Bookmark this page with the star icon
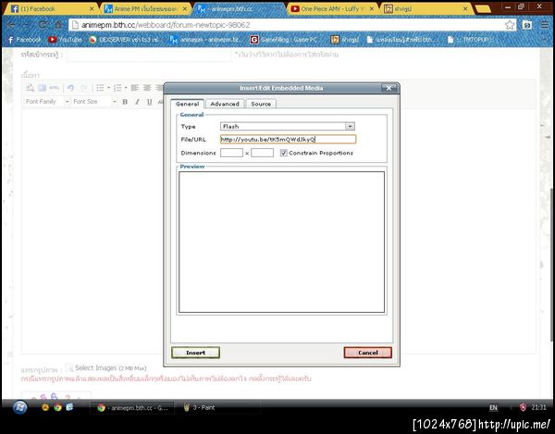Viewport: 555px width, 434px height. [510, 25]
